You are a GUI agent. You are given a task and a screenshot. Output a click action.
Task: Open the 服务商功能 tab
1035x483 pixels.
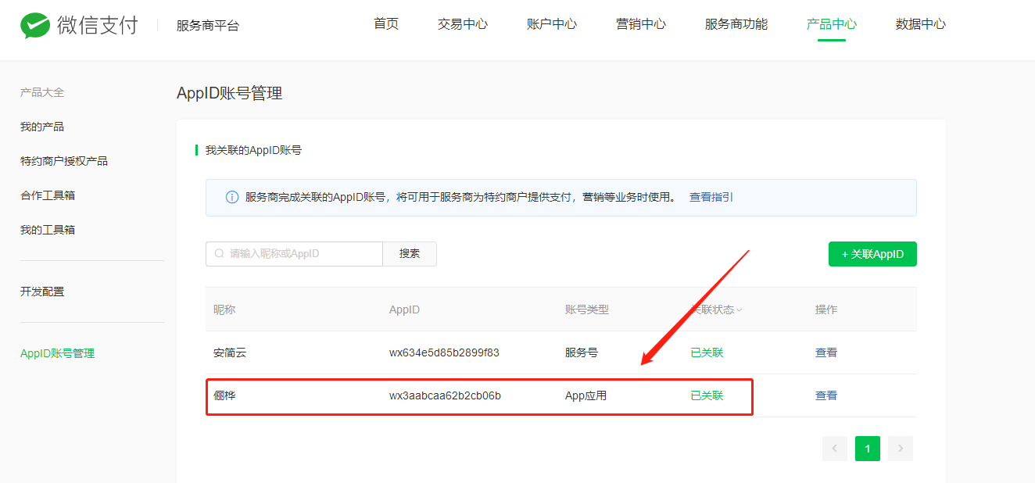tap(736, 24)
